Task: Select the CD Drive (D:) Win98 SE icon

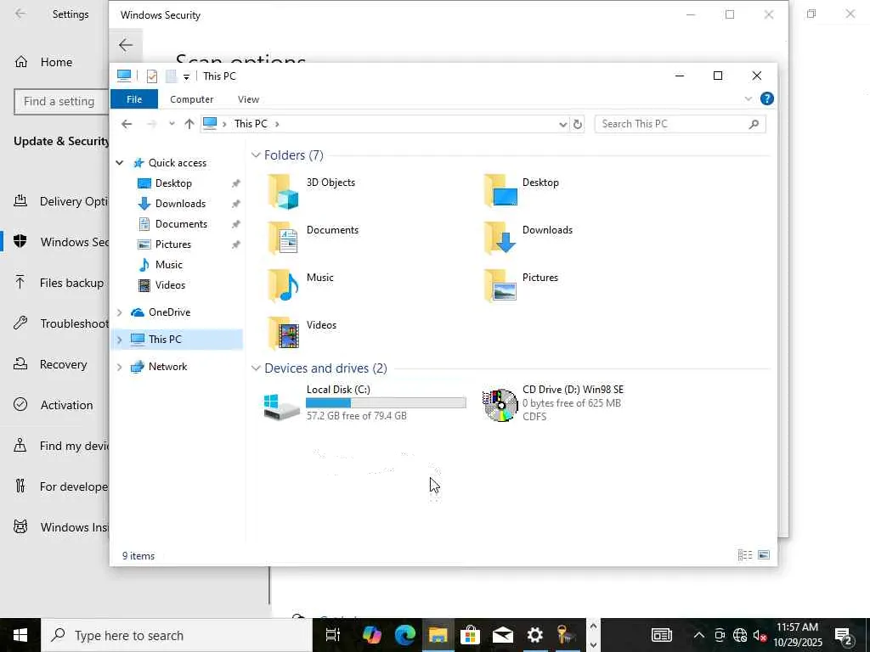Action: [500, 405]
